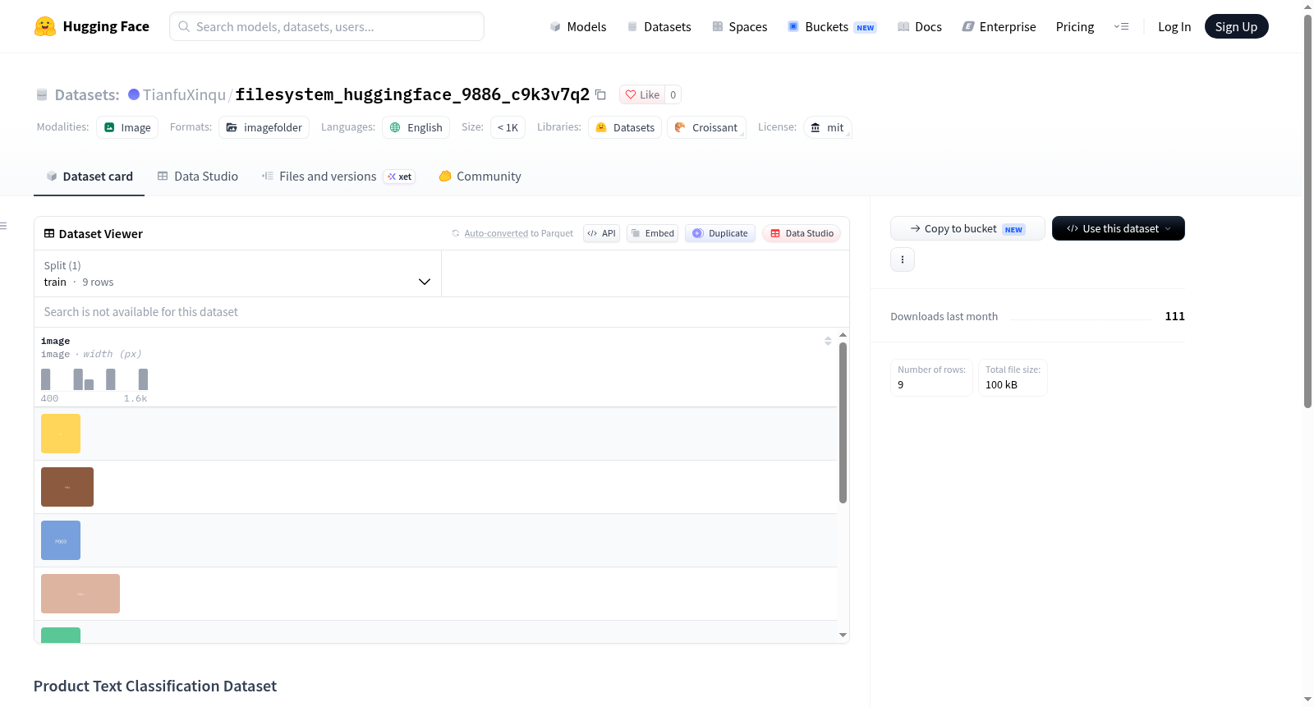Open the blue image thumbnail
Image resolution: width=1314 pixels, height=707 pixels.
(x=61, y=540)
